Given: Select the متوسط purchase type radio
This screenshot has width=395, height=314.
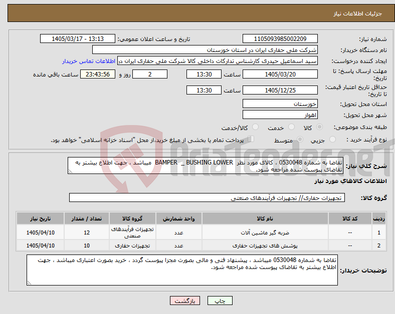Looking at the screenshot, I should (x=300, y=139).
